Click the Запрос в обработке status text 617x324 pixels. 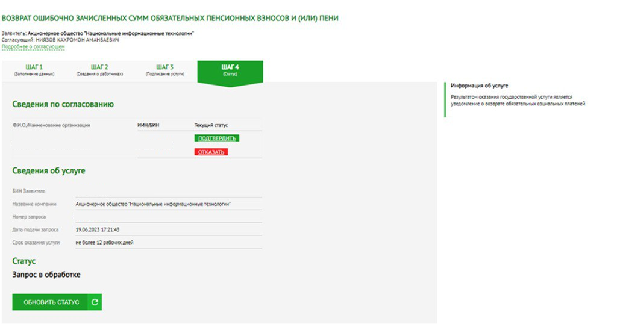[x=46, y=275]
